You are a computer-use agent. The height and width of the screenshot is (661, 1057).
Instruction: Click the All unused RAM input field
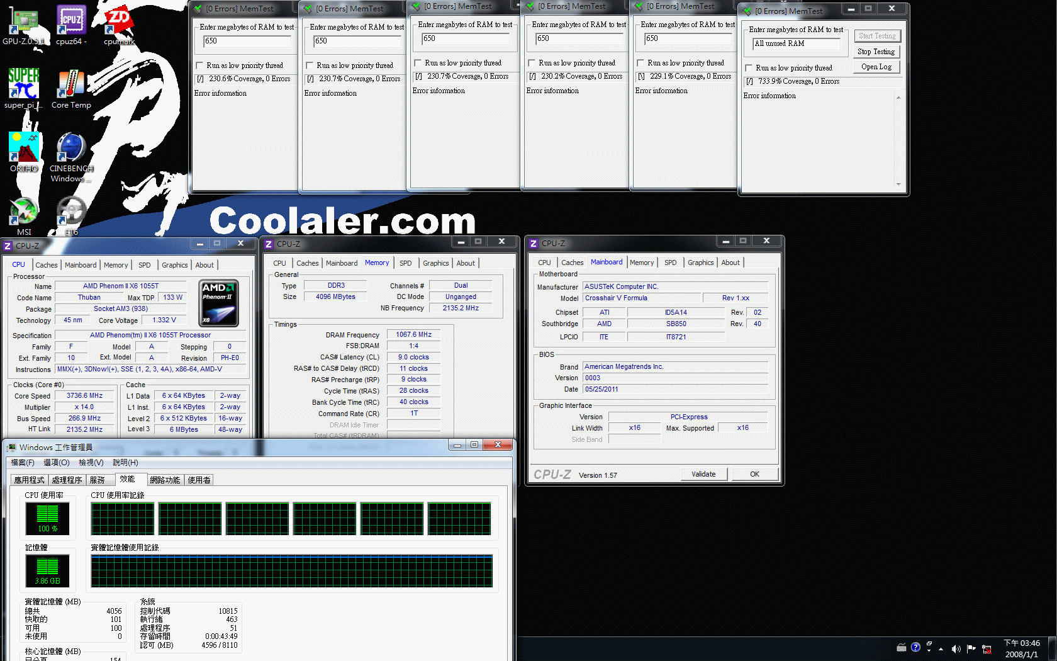(797, 44)
